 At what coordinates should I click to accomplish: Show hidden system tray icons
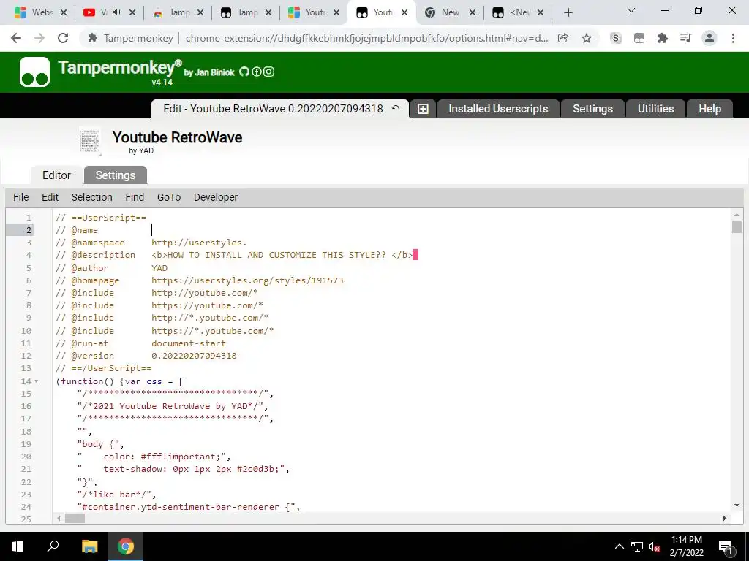coord(619,546)
